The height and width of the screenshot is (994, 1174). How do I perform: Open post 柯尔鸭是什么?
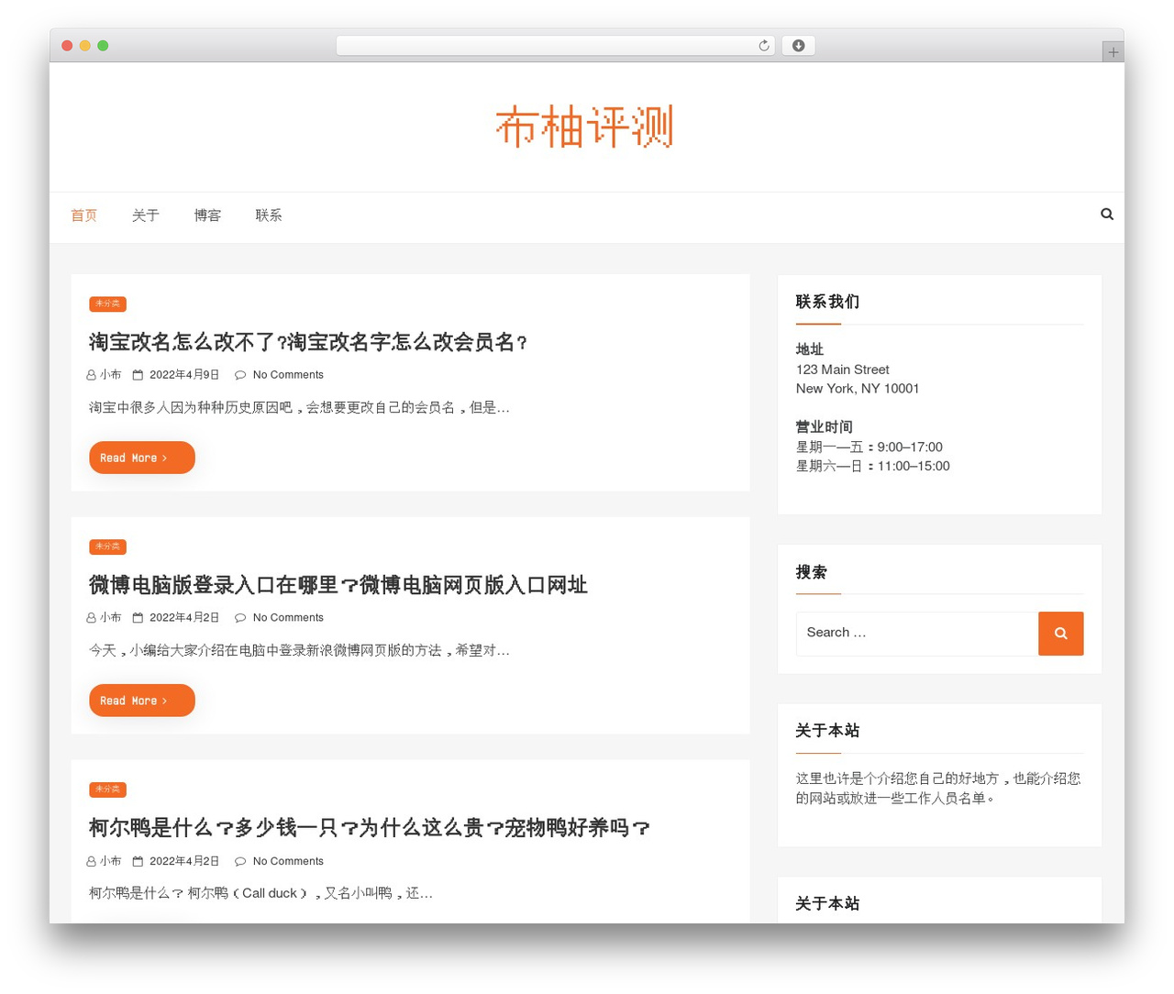[370, 828]
